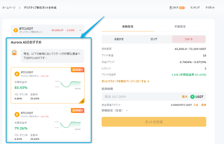Click ショート3x tag on 83.43% card
The height and width of the screenshot is (144, 224).
[45, 76]
